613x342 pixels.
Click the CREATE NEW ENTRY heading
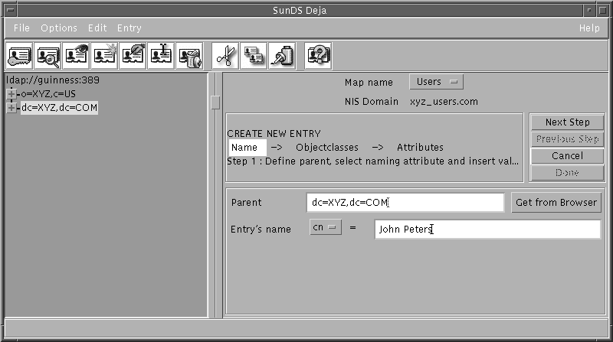(274, 134)
